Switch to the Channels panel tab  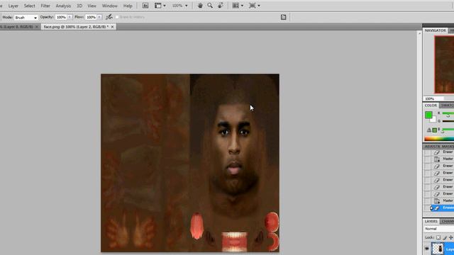(447, 221)
